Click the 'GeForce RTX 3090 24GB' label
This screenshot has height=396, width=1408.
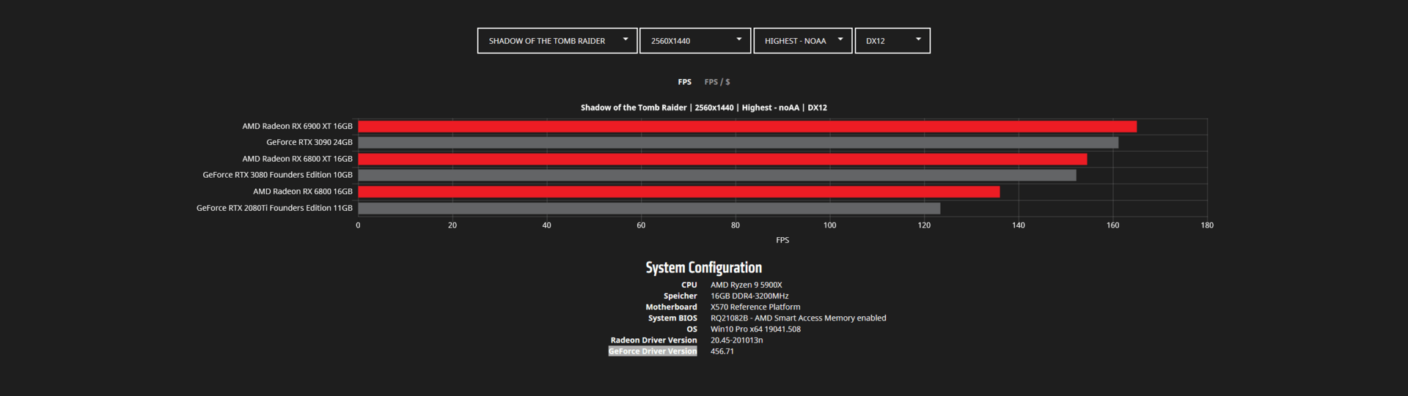pyautogui.click(x=309, y=143)
